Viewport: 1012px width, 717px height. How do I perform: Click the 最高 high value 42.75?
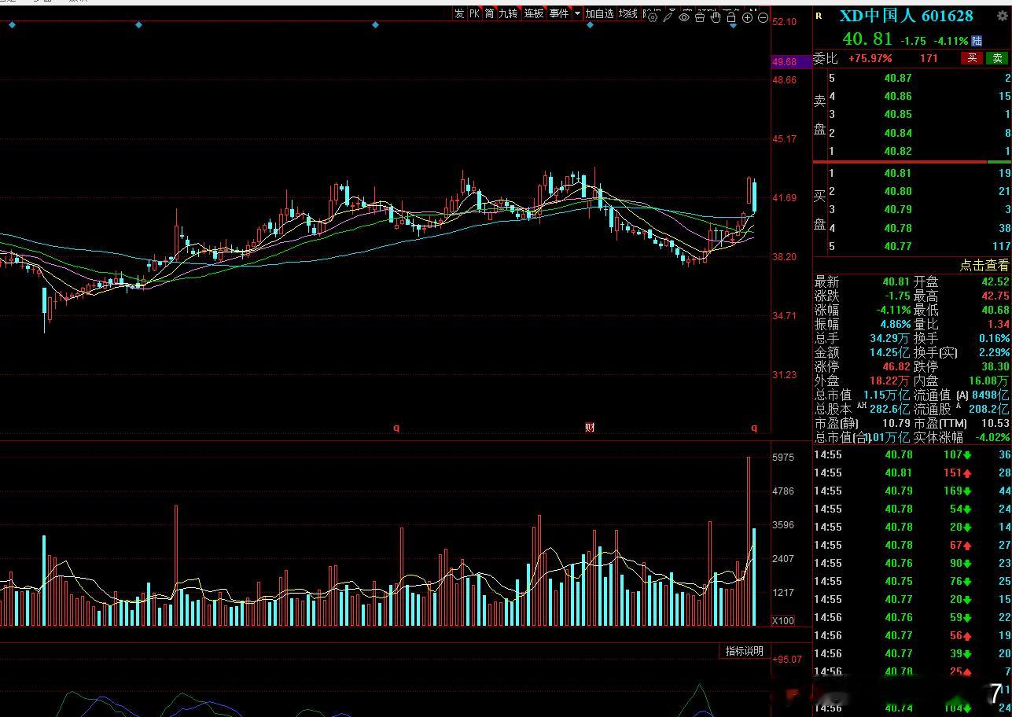pos(994,296)
